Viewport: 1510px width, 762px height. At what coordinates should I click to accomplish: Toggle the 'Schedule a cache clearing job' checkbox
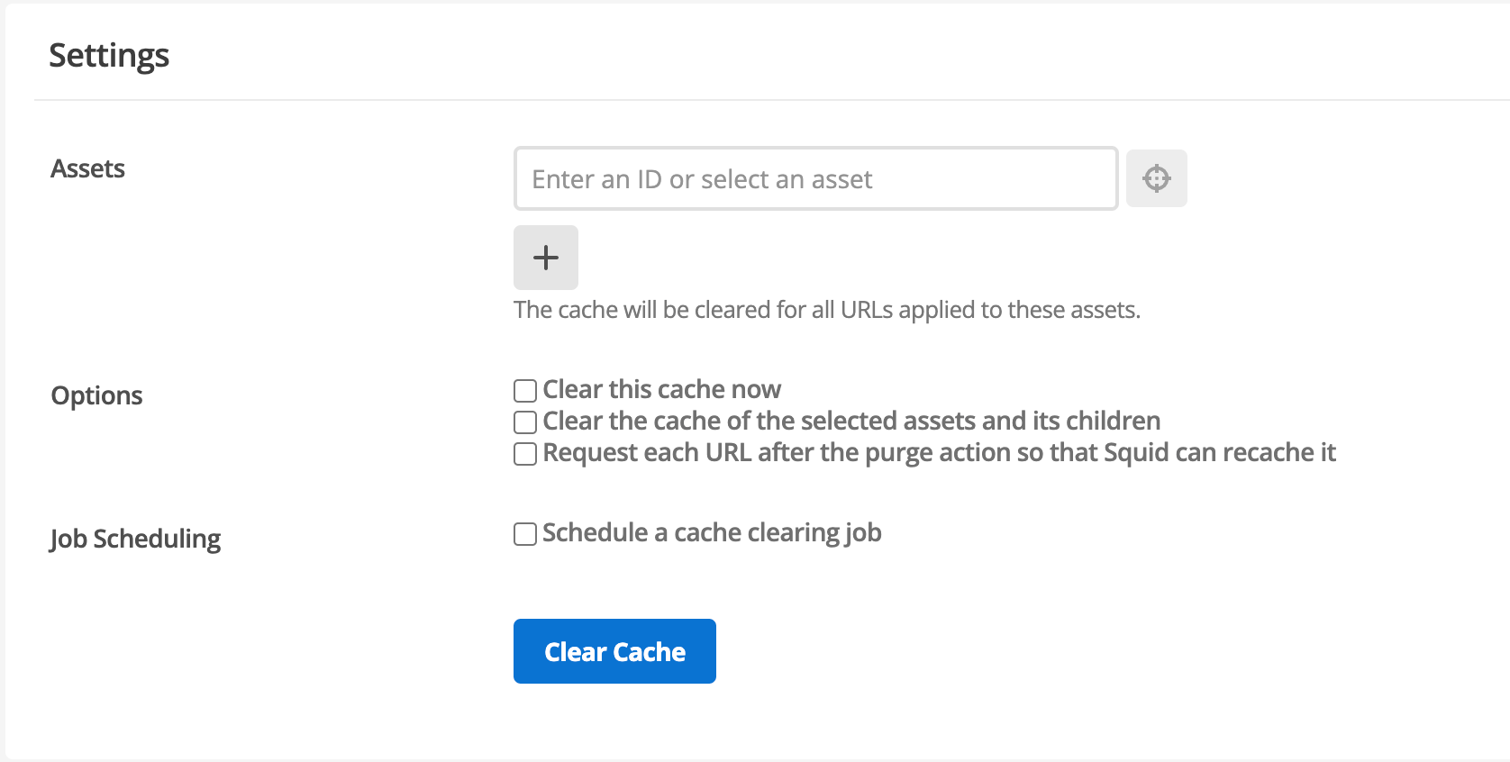coord(525,534)
